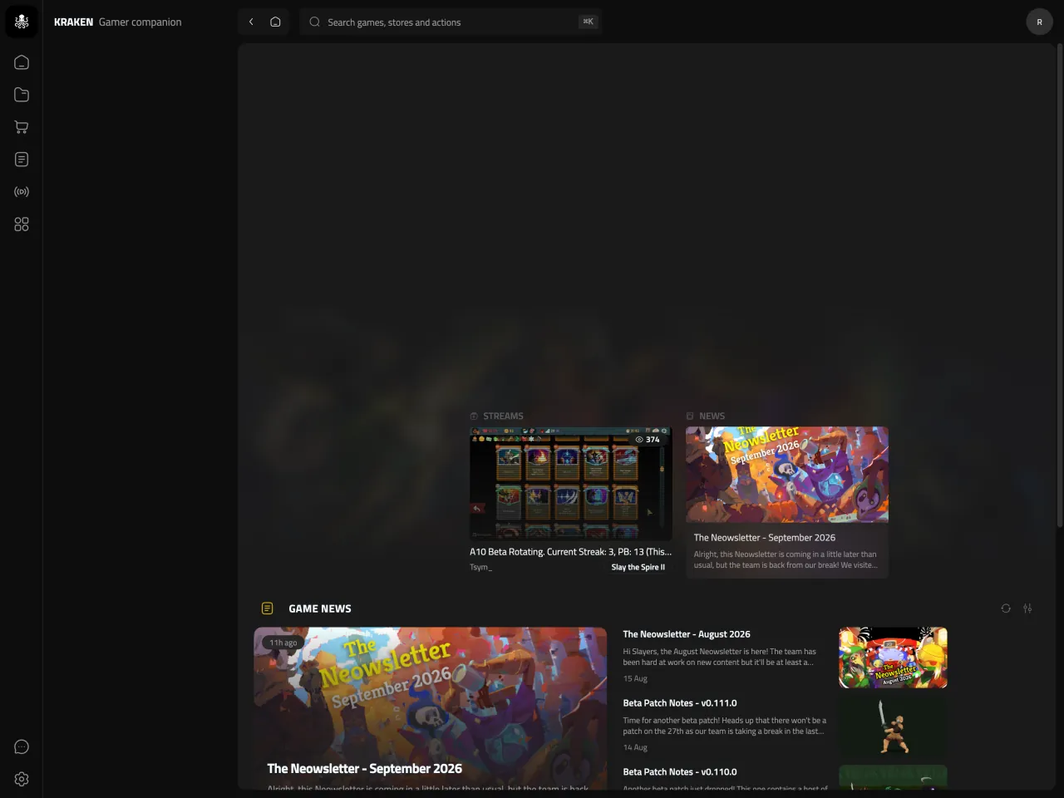Open Beta Patch Notes v0.110.0 article
This screenshot has height=798, width=1064.
680,772
